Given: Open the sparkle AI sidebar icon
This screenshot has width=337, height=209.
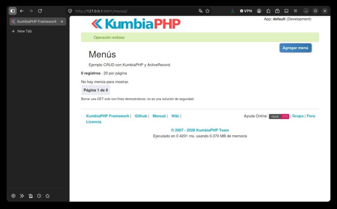Looking at the screenshot, I should [x=22, y=196].
